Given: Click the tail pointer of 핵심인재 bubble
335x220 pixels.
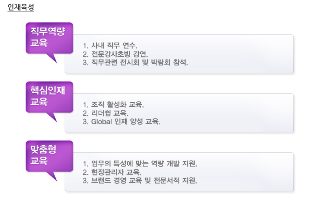Looking at the screenshot, I should [x=52, y=117].
